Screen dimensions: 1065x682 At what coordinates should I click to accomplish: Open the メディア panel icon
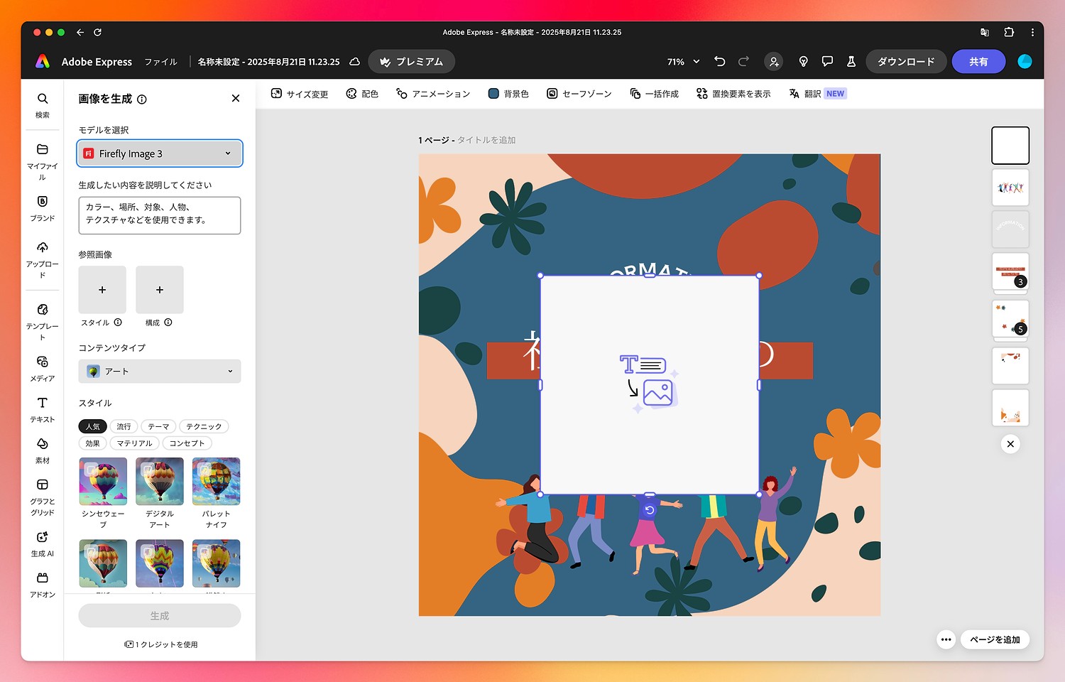tap(42, 367)
